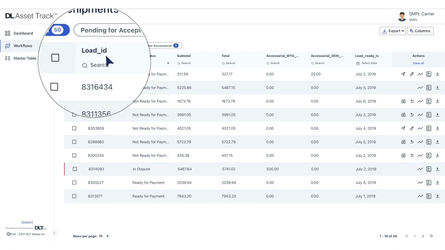Select the checkbox for load 8314093
445x250 pixels.
click(x=75, y=169)
